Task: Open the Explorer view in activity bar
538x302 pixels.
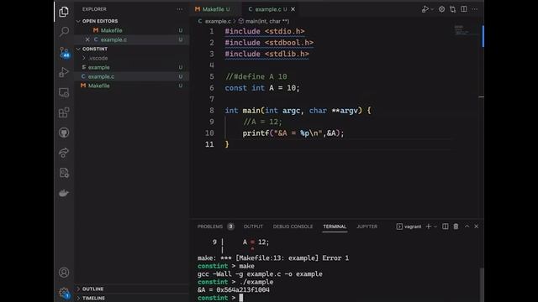Action: (x=64, y=12)
